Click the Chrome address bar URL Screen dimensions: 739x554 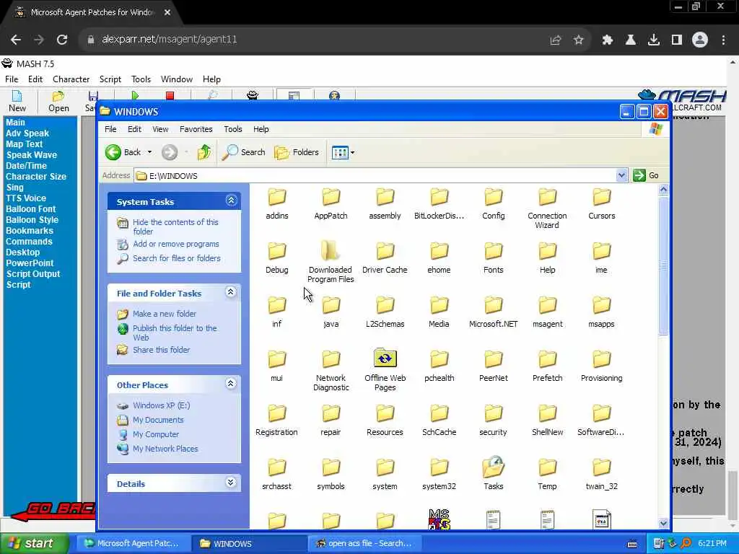pyautogui.click(x=169, y=40)
